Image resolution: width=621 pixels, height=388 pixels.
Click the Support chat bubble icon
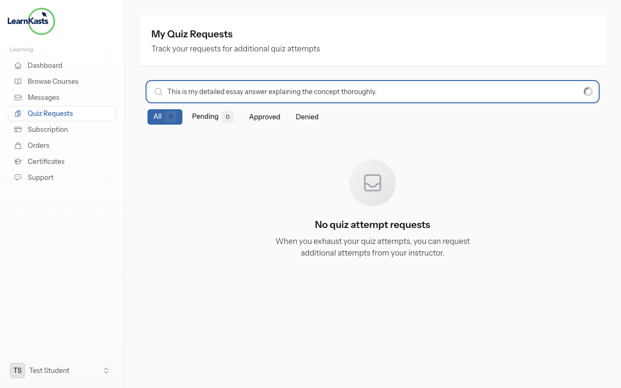pyautogui.click(x=18, y=178)
